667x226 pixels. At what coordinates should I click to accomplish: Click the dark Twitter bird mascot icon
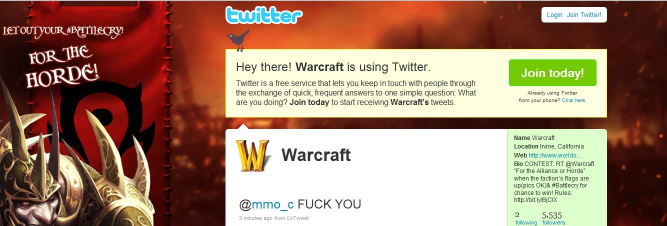[x=238, y=39]
